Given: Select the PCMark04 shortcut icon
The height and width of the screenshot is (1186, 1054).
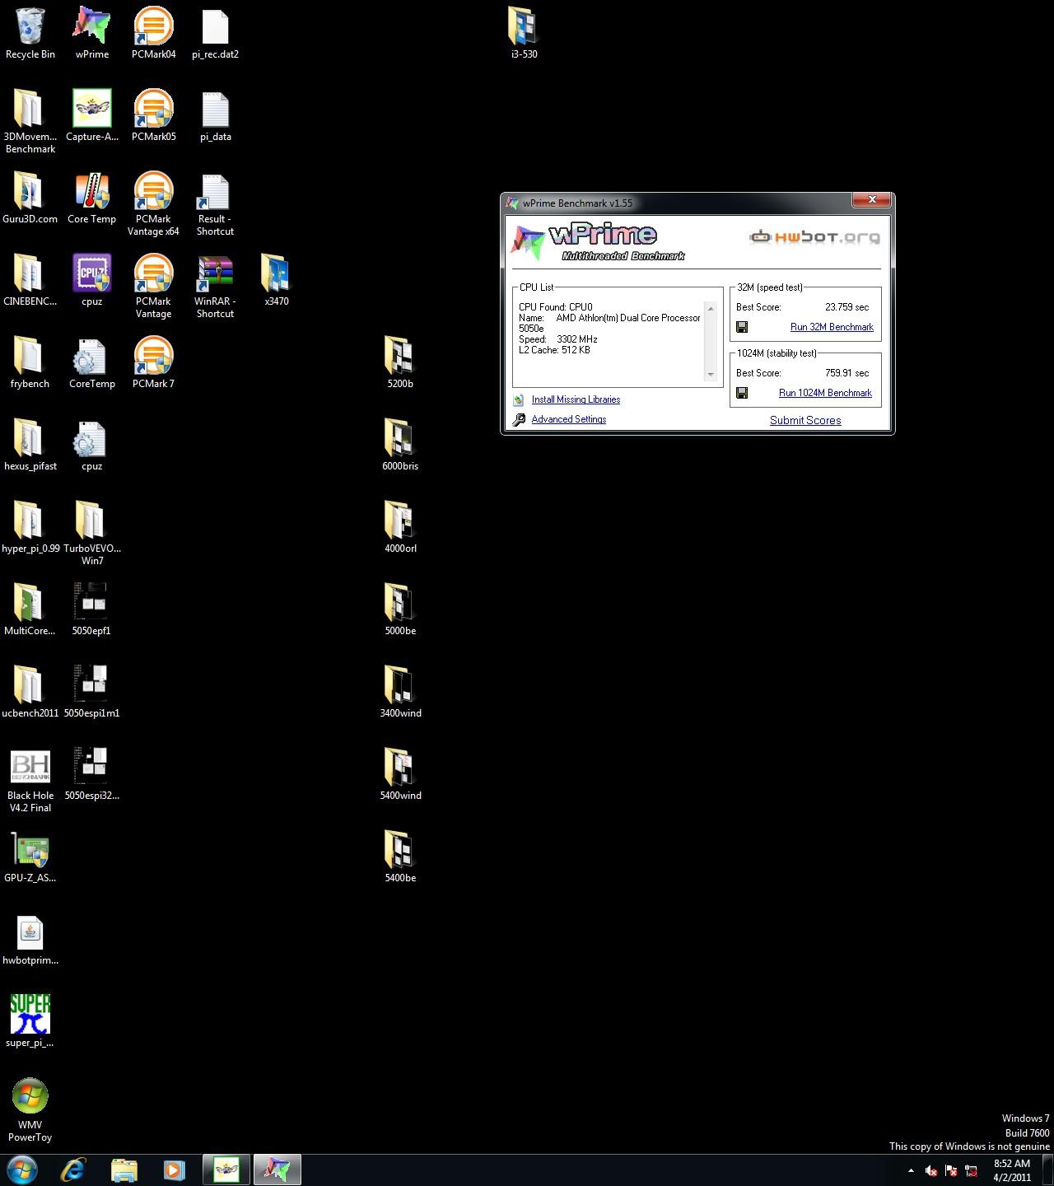Looking at the screenshot, I should (153, 27).
